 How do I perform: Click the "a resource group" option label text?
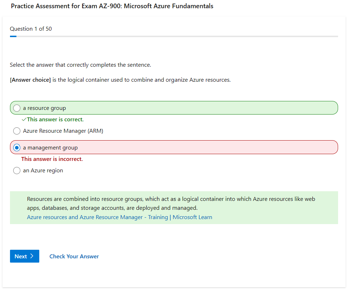[44, 108]
